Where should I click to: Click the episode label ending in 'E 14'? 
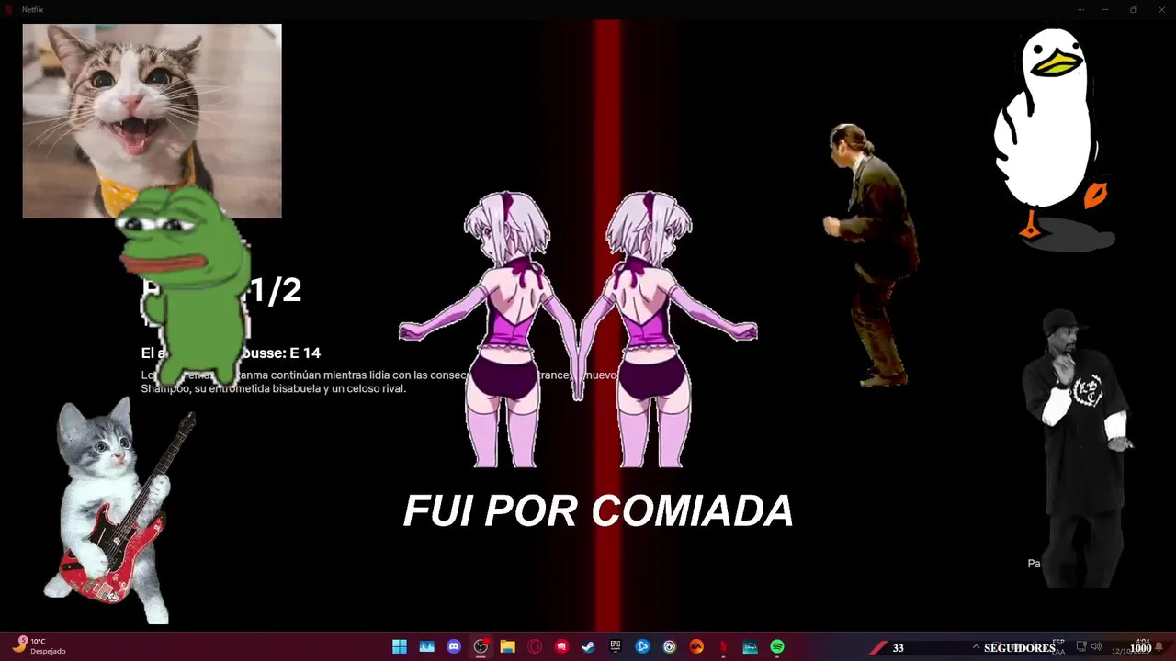231,353
